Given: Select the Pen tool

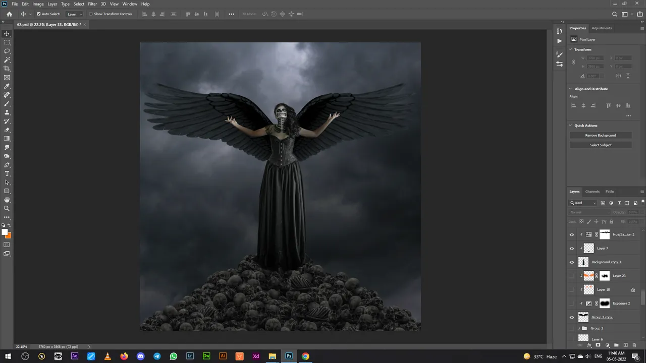Looking at the screenshot, I should point(7,165).
